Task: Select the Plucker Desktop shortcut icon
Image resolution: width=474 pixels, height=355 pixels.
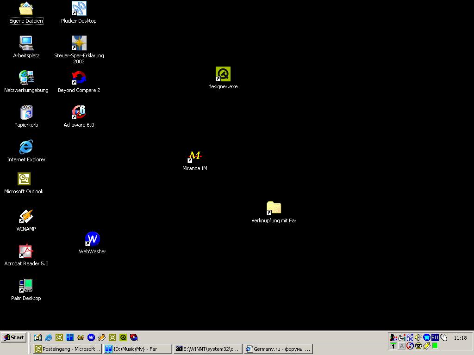Action: click(x=79, y=12)
